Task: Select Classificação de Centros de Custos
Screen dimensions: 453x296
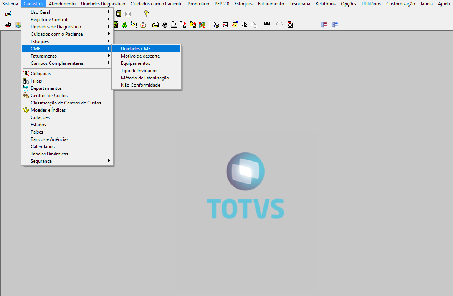Action: tap(67, 103)
